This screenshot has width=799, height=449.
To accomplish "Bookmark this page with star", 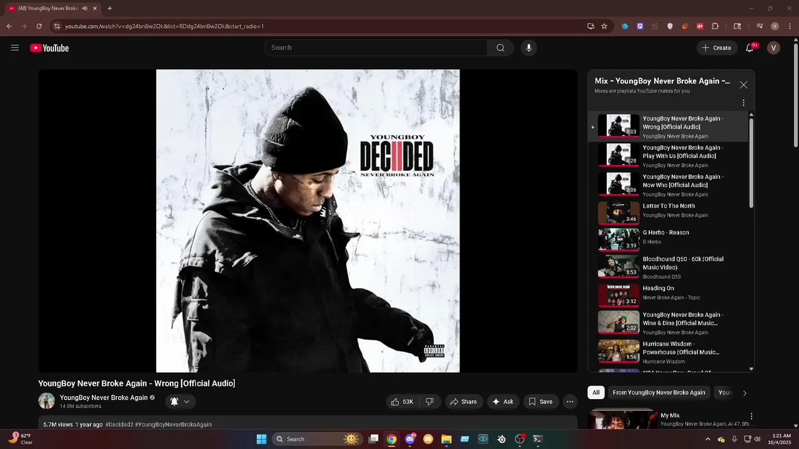I will [604, 26].
